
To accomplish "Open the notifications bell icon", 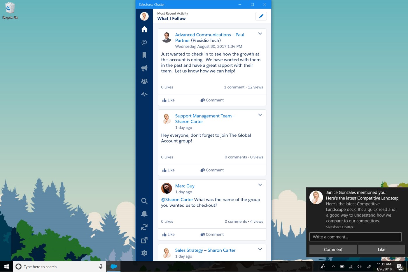I will (x=144, y=214).
